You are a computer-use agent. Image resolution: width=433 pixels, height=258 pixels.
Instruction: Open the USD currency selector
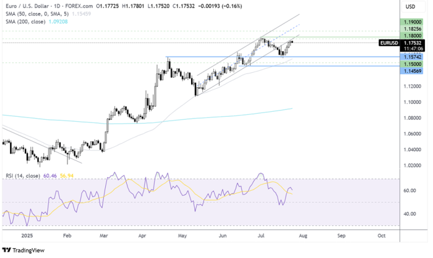point(409,7)
